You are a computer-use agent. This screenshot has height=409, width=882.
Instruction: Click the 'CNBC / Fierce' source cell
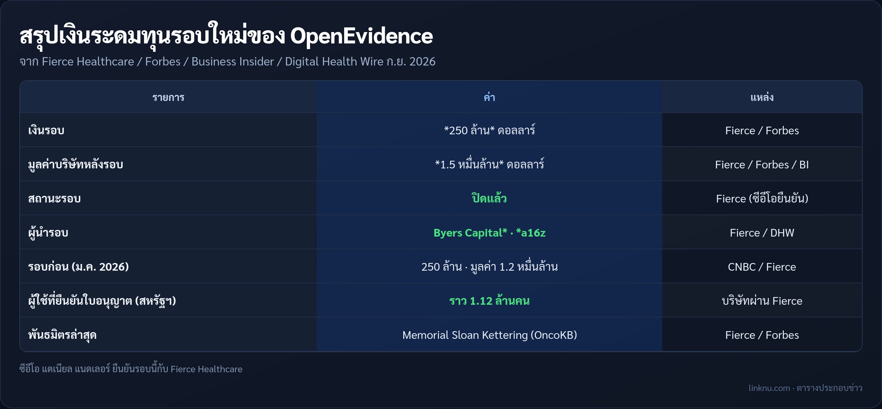(x=762, y=267)
